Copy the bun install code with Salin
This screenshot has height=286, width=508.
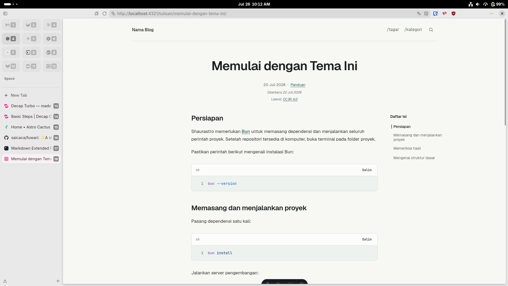(x=367, y=239)
